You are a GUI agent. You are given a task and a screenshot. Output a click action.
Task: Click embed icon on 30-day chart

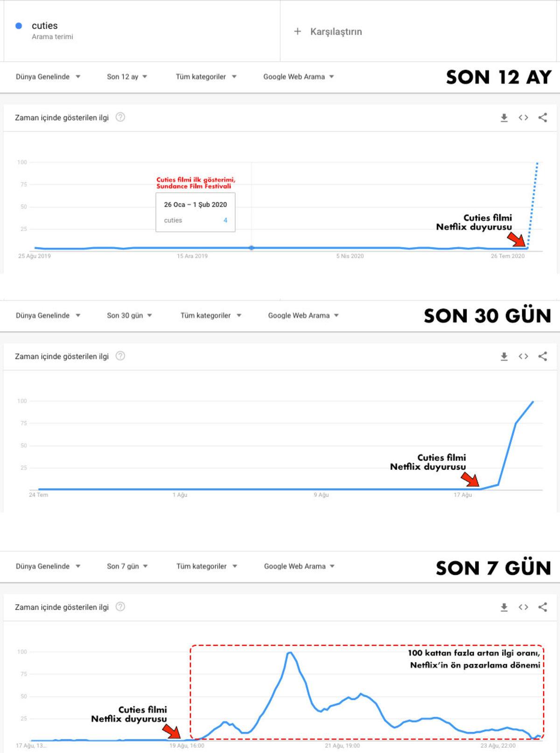tap(523, 357)
